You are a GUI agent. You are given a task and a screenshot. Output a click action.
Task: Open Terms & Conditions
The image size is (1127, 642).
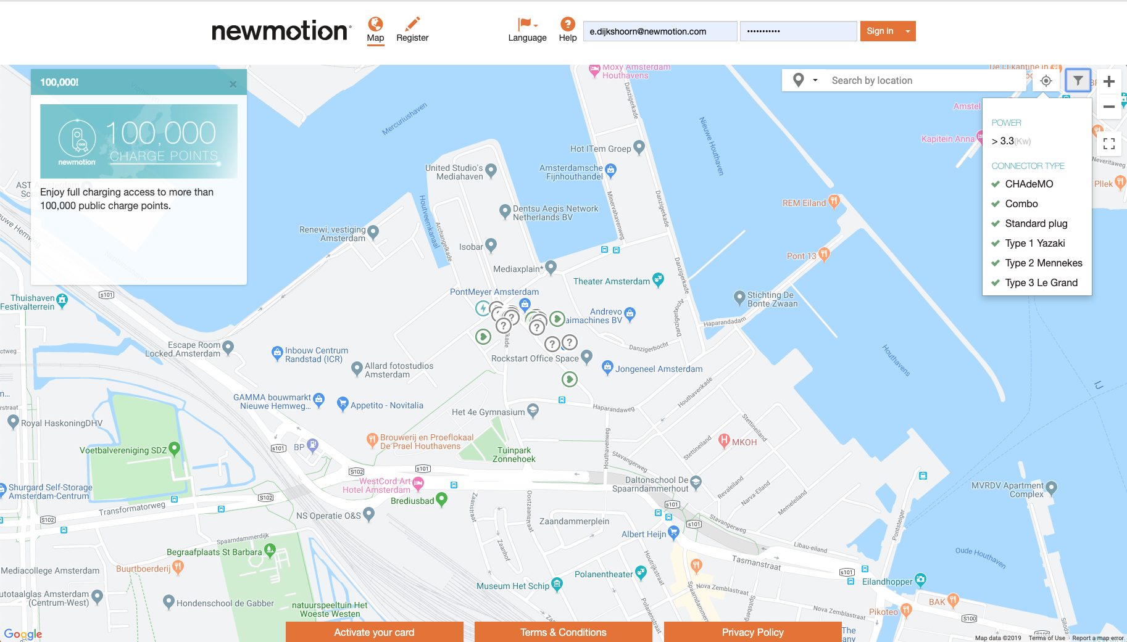563,632
